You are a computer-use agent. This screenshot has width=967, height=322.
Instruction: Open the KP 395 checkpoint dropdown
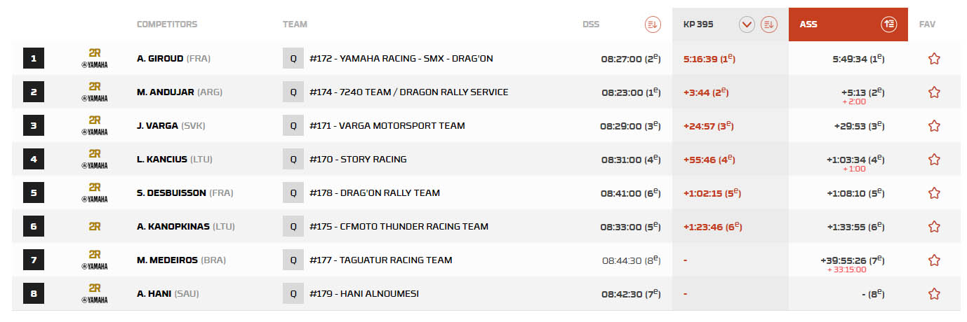tap(747, 24)
